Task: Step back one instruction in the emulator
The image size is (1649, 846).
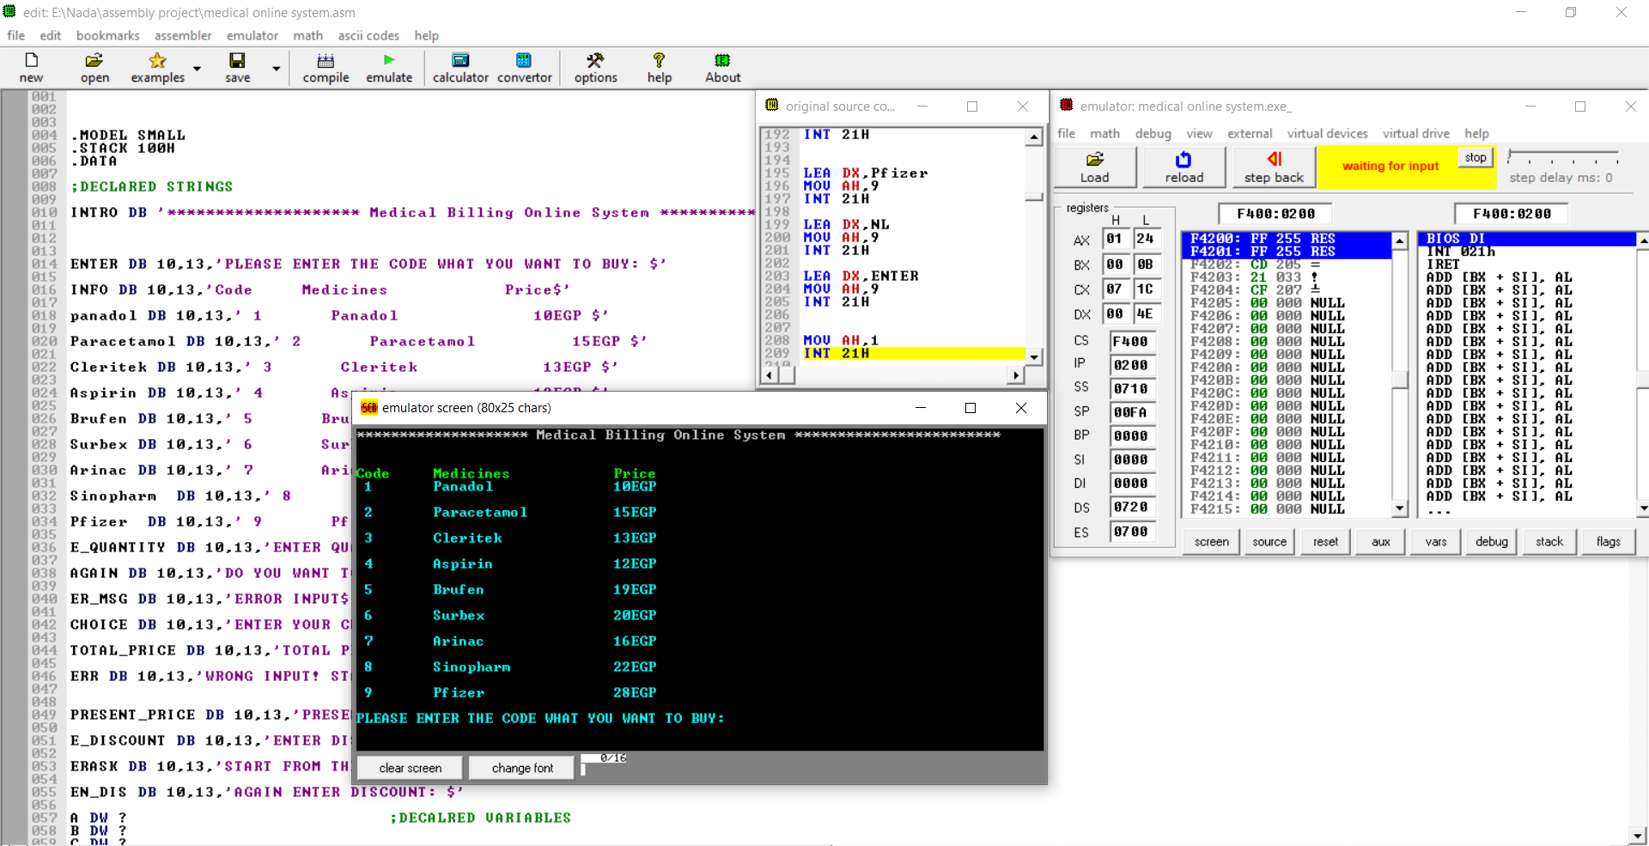Action: [1274, 167]
